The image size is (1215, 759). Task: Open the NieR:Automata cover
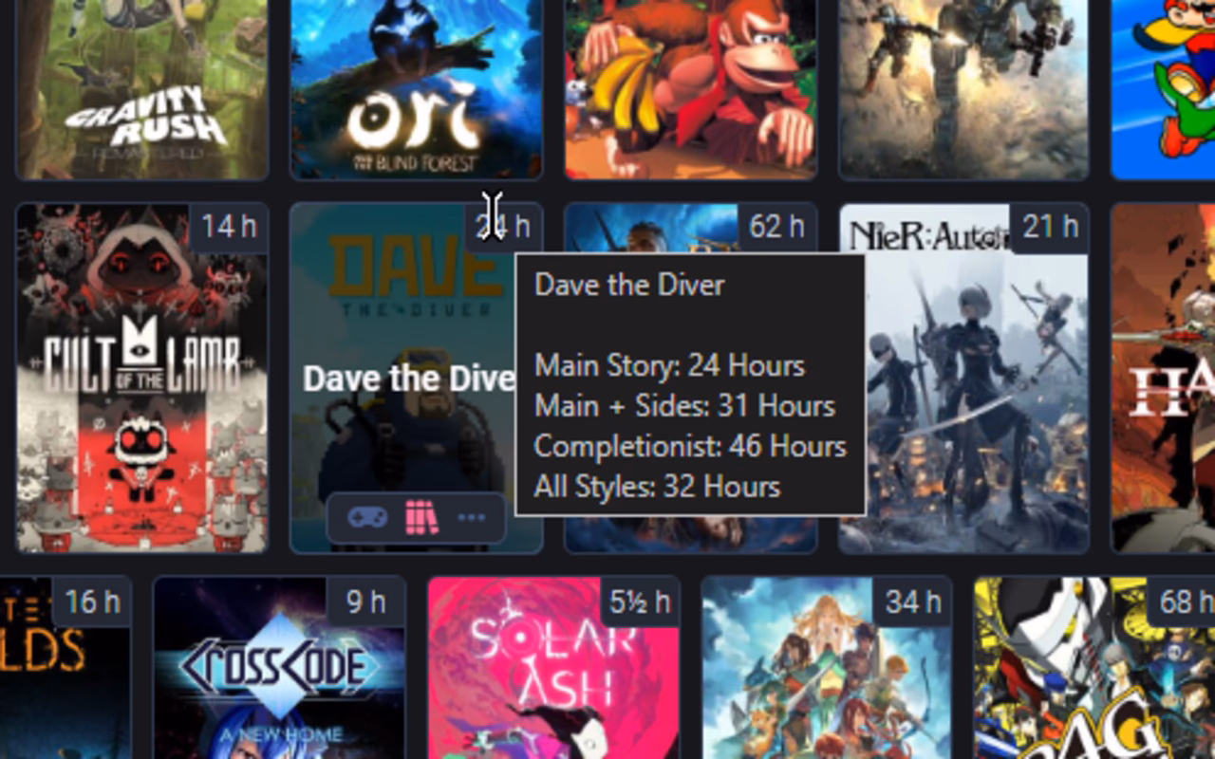(x=963, y=378)
